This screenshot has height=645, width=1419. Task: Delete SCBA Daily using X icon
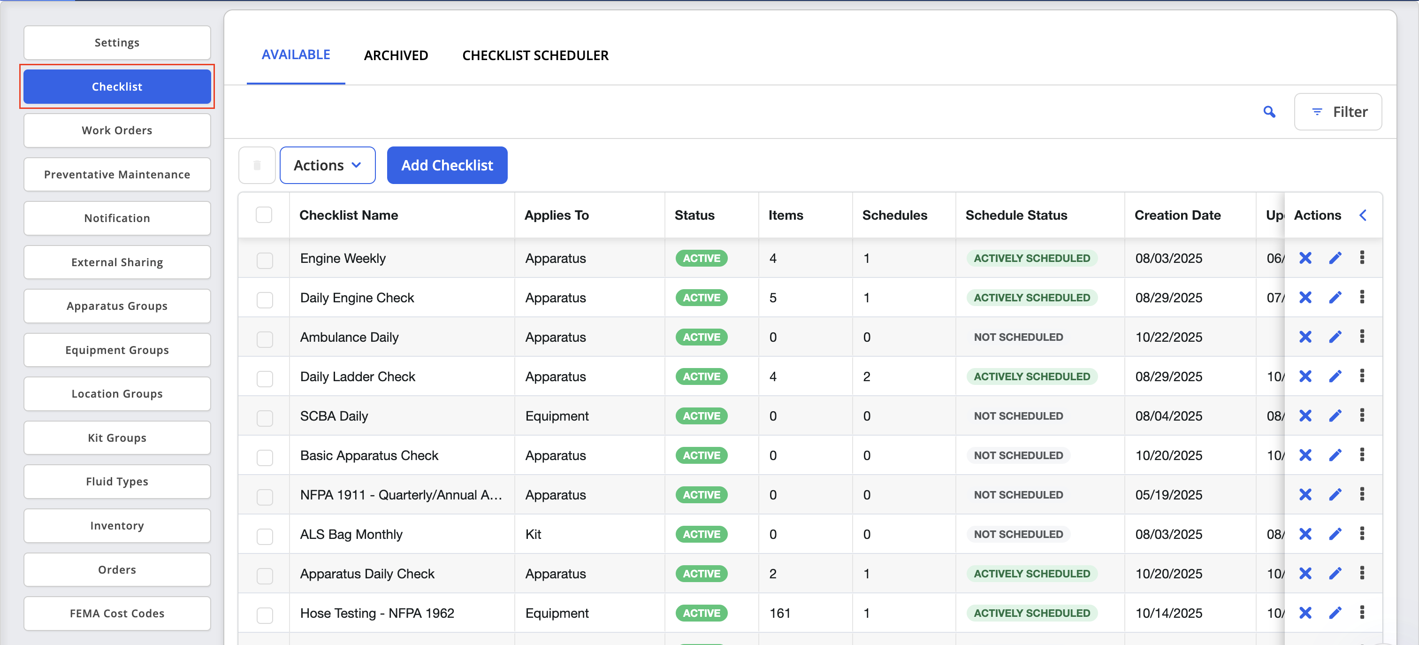pyautogui.click(x=1305, y=415)
